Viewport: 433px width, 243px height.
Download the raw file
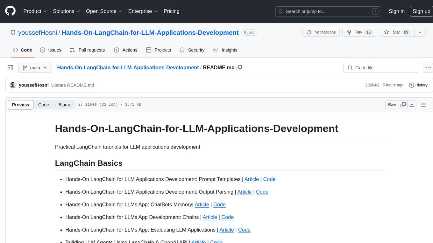coord(412,105)
